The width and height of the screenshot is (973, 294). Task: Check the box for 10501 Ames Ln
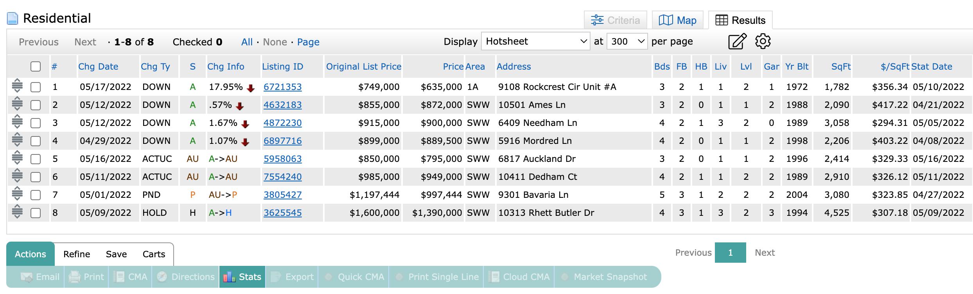tap(36, 105)
